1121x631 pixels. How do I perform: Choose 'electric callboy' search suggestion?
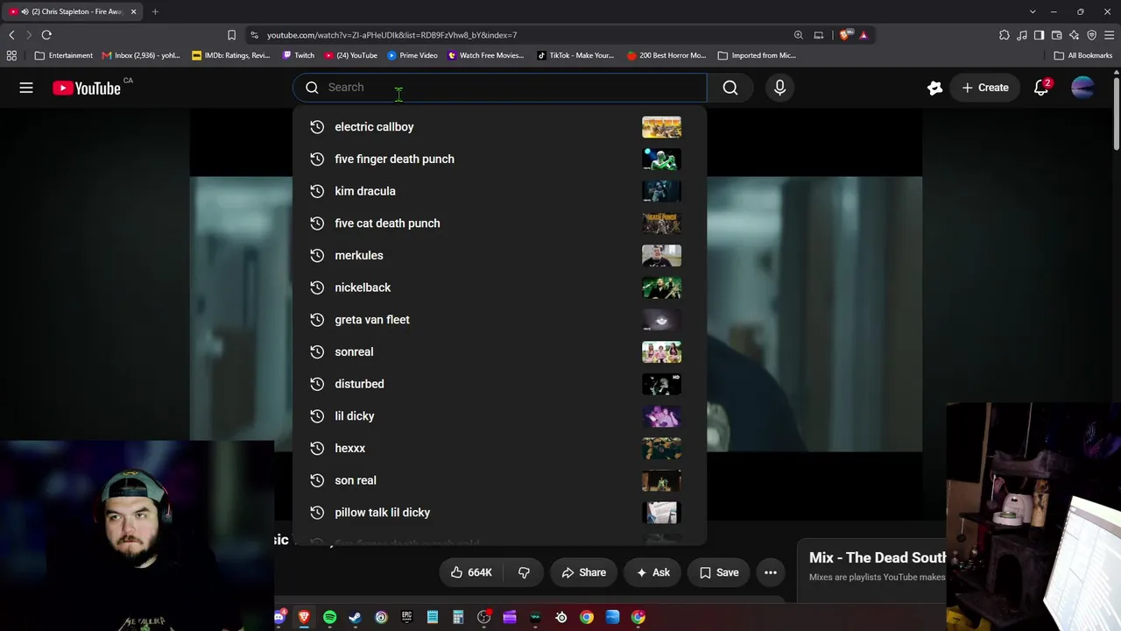tap(500, 127)
